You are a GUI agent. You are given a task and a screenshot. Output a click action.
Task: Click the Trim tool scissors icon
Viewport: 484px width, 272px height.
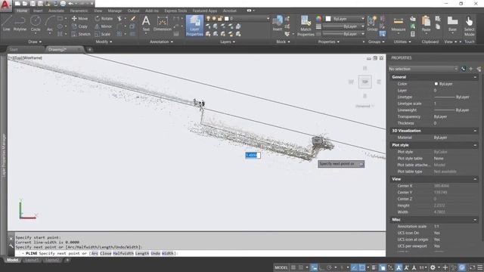point(119,19)
